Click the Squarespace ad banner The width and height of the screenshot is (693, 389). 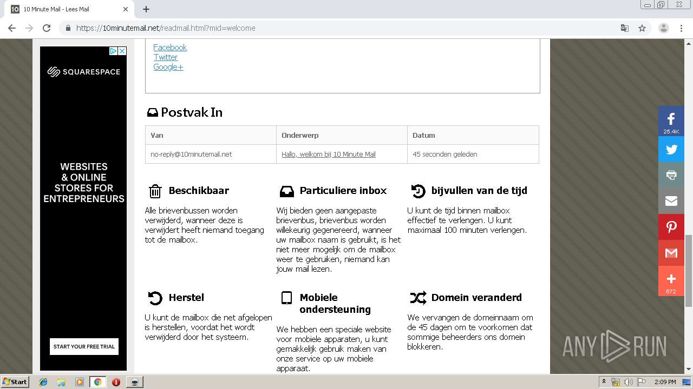83,209
